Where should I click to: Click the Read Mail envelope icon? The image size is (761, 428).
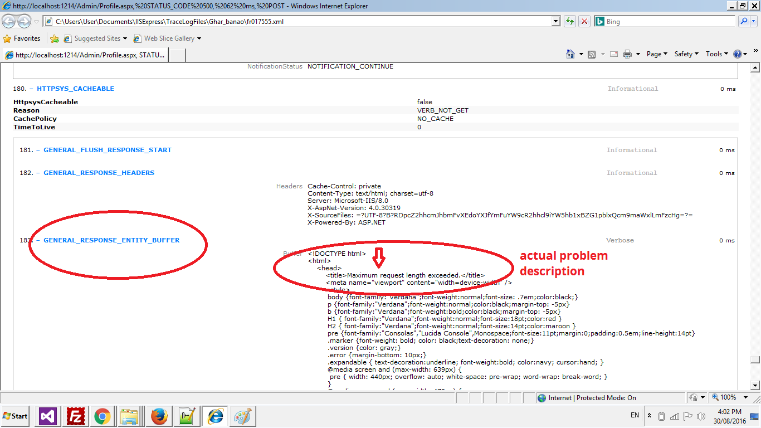click(613, 54)
